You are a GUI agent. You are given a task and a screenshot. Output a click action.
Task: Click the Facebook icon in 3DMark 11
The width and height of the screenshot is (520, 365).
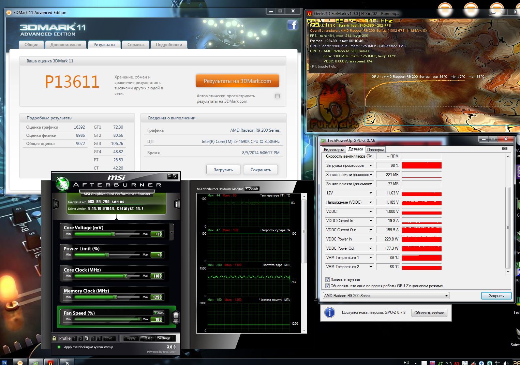click(x=293, y=25)
